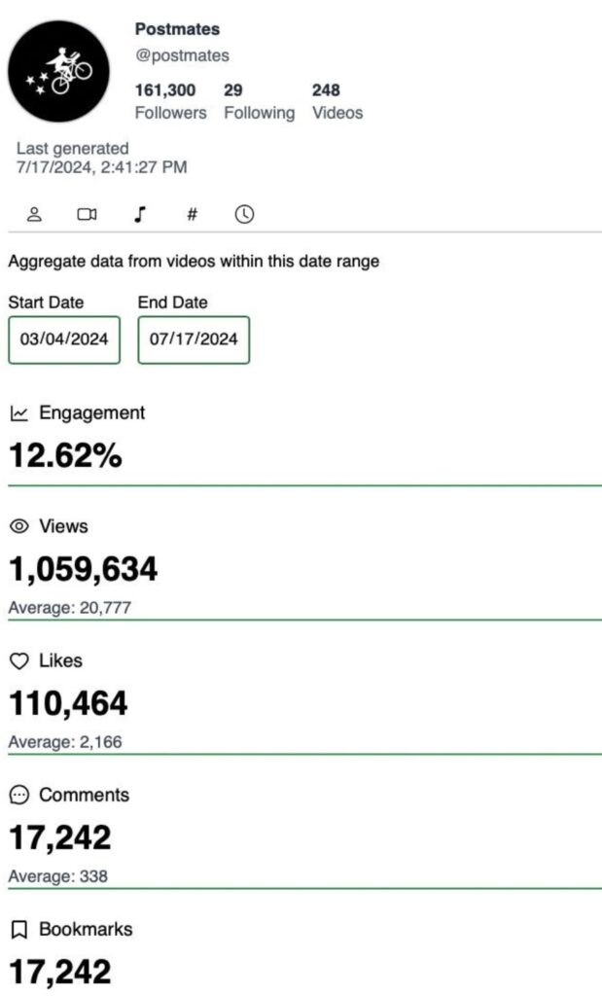Select the 29 Following count

(x=259, y=101)
